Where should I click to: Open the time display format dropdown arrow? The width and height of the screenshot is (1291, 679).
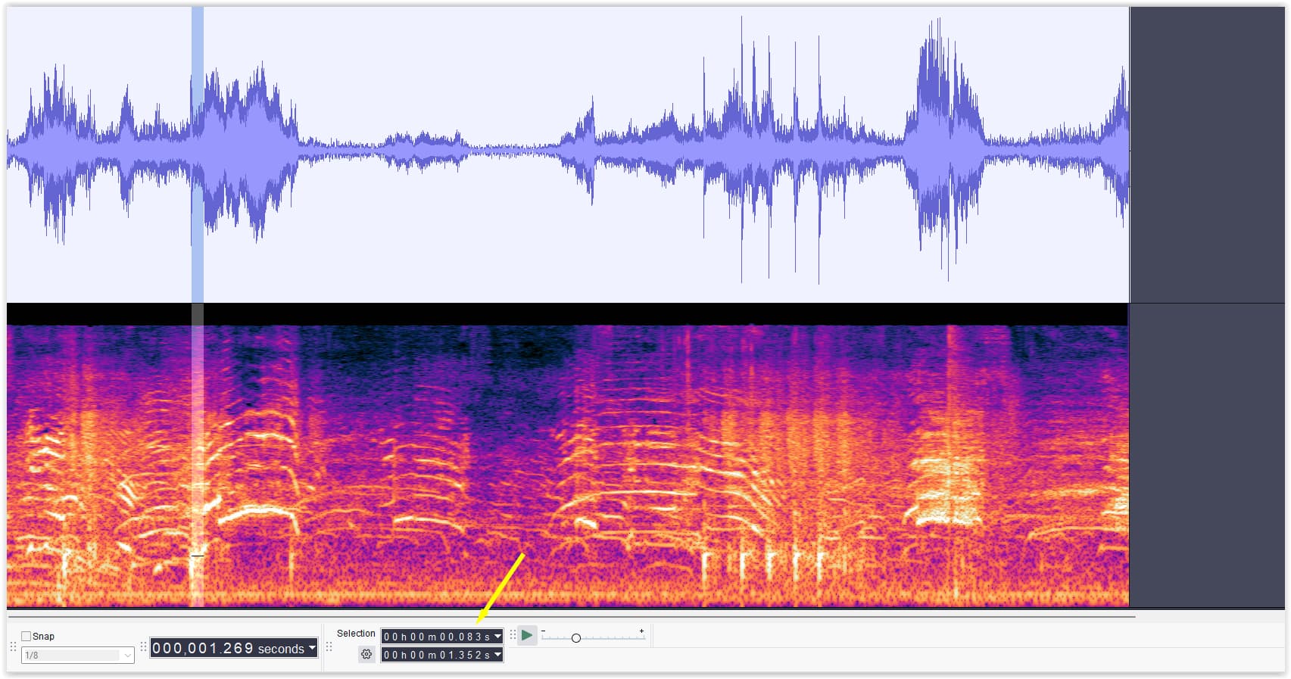point(312,648)
